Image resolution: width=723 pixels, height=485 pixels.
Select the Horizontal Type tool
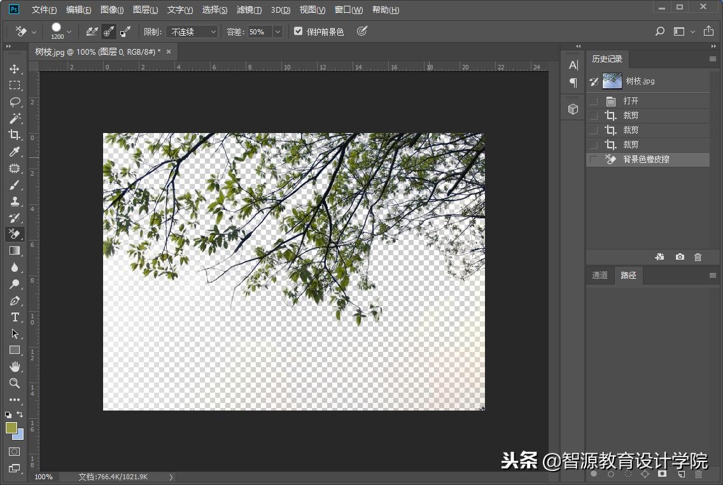pos(14,317)
